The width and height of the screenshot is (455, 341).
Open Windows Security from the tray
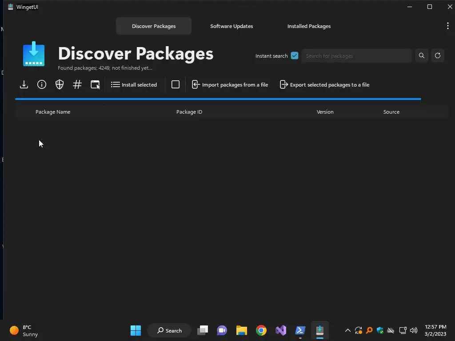pos(380,330)
